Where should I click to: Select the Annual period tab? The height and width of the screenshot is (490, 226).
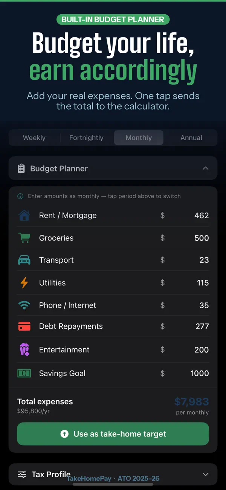pos(191,138)
